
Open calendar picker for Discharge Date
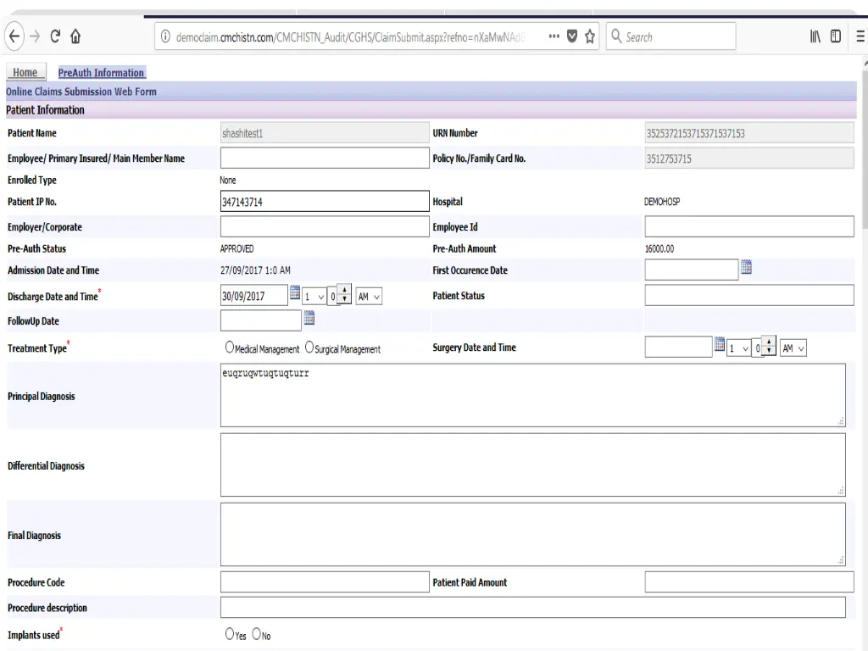[x=295, y=292]
